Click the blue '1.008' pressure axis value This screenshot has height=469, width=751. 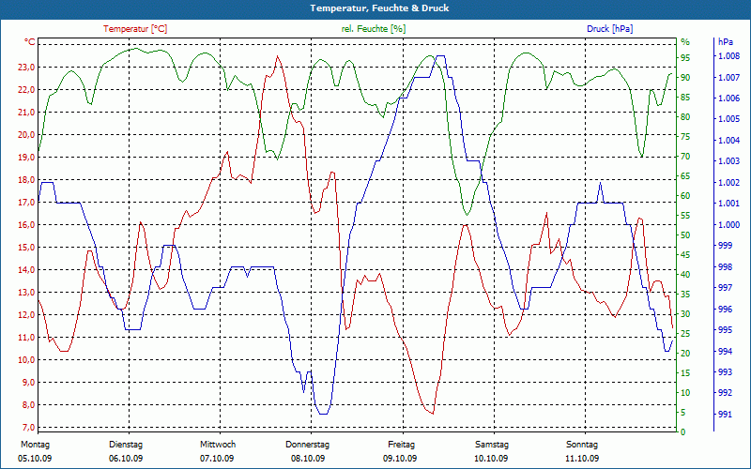[728, 56]
